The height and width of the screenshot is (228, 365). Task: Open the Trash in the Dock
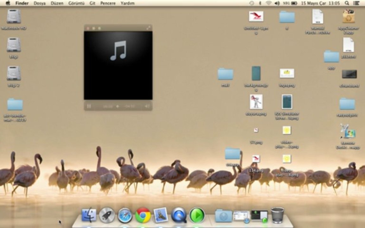277,215
